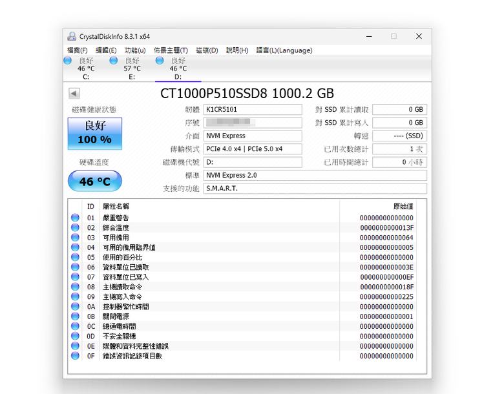The image size is (504, 394).
Task: Click status dot for attribute 0E
Action: (75, 346)
